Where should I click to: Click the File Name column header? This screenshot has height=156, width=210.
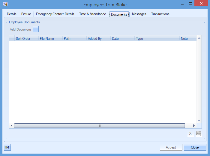click(50, 39)
